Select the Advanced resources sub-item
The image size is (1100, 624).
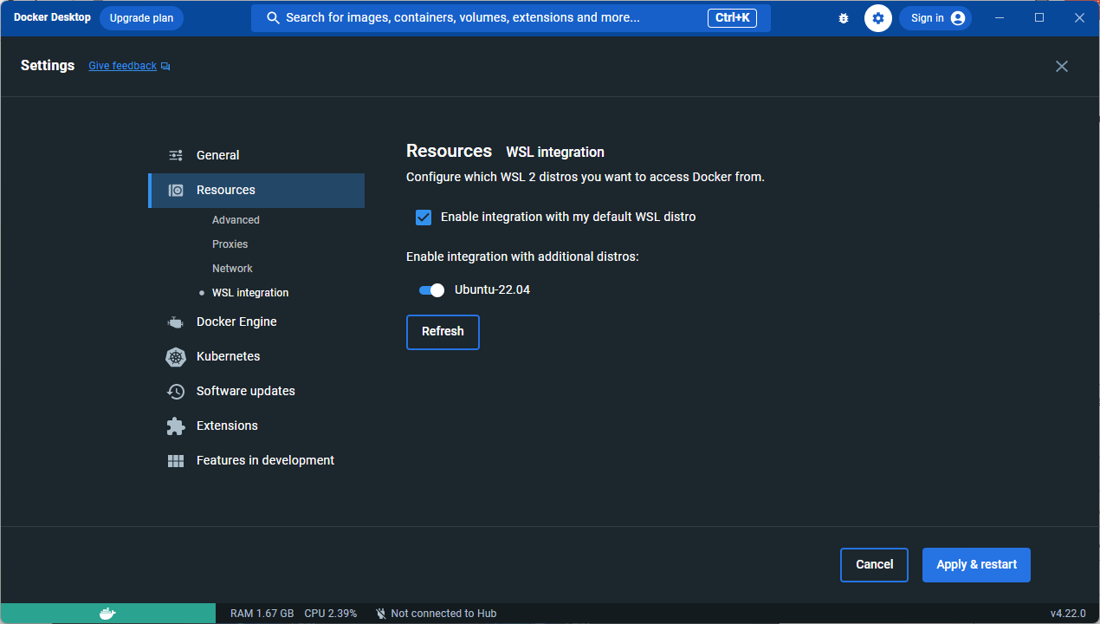coord(236,220)
